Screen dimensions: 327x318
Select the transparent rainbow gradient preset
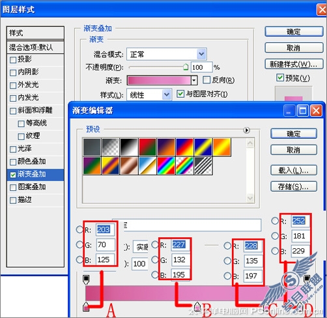(x=185, y=166)
